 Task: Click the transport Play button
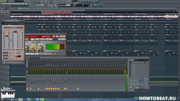pos(40,5)
